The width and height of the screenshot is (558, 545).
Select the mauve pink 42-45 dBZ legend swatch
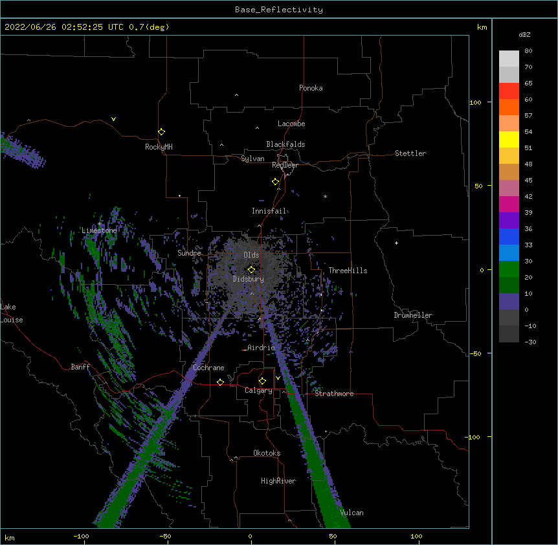[509, 188]
